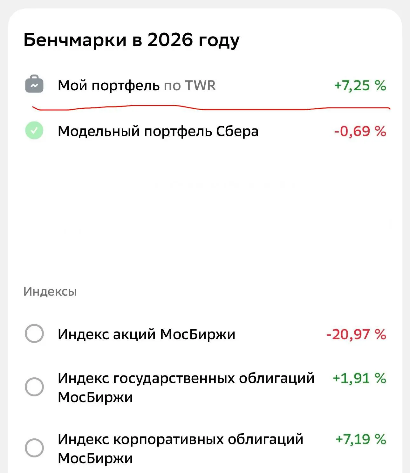Select Индекс корпоративных облигаций МосБиржи radio button
This screenshot has height=473, width=410.
click(34, 448)
